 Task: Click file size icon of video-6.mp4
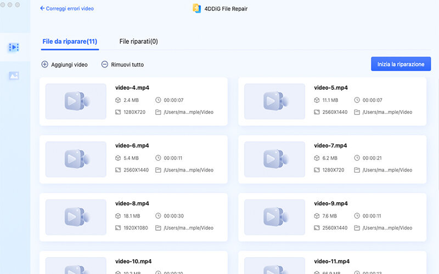[118, 158]
